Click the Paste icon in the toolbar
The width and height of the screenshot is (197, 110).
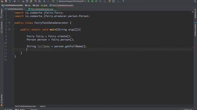31,1
